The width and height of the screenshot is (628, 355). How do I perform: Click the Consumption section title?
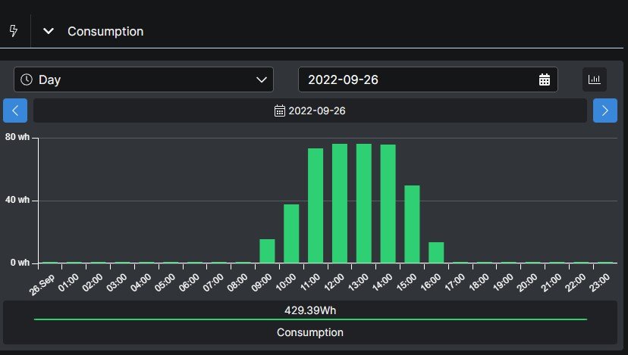coord(105,31)
